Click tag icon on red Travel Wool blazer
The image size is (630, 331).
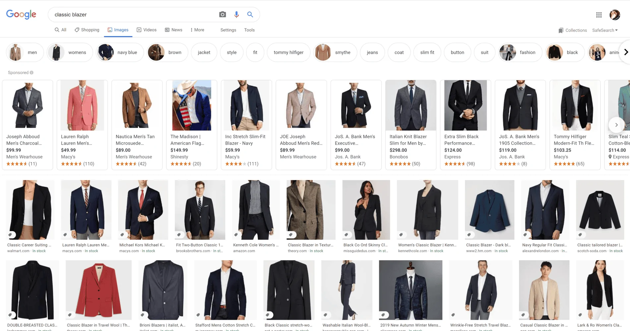tap(70, 315)
